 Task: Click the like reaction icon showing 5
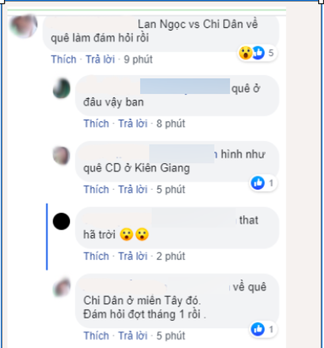point(259,53)
